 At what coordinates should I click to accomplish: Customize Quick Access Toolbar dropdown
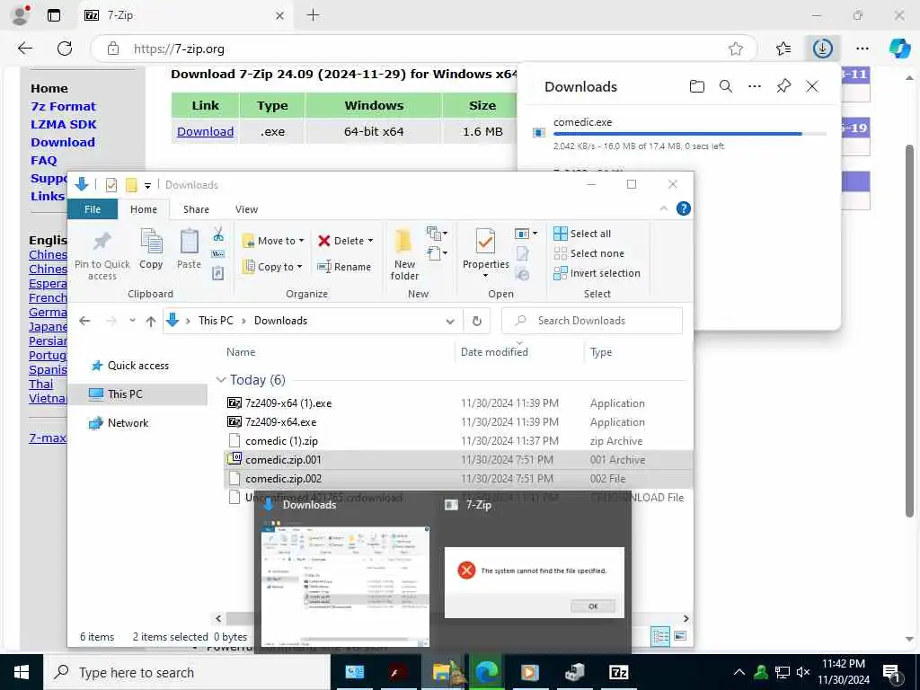[x=148, y=185]
